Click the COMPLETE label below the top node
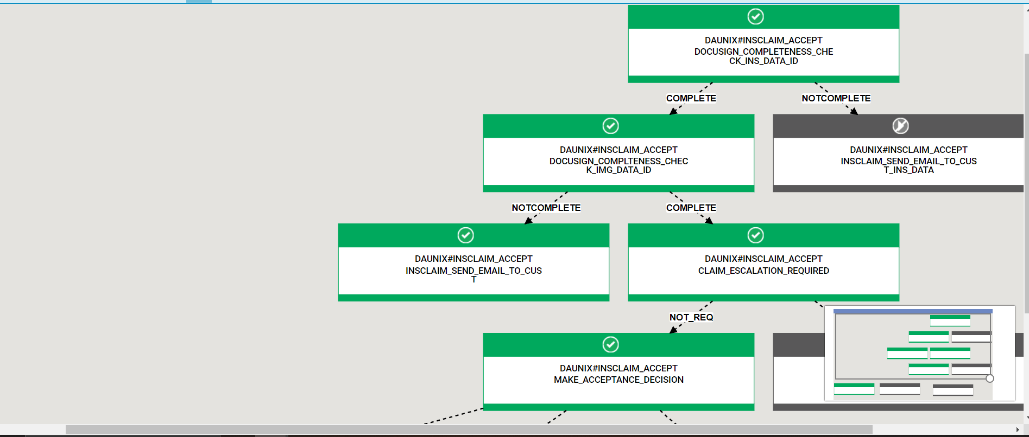Viewport: 1029px width, 437px height. coord(691,98)
